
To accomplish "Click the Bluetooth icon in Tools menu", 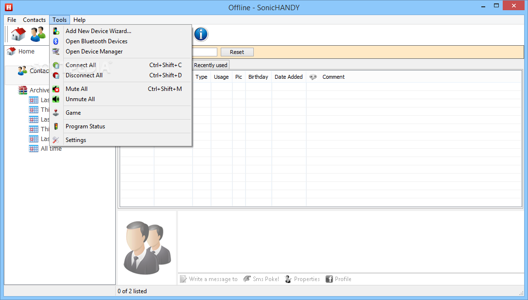I will point(56,41).
